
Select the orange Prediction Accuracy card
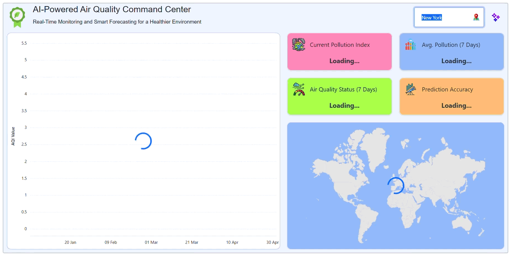click(x=451, y=96)
